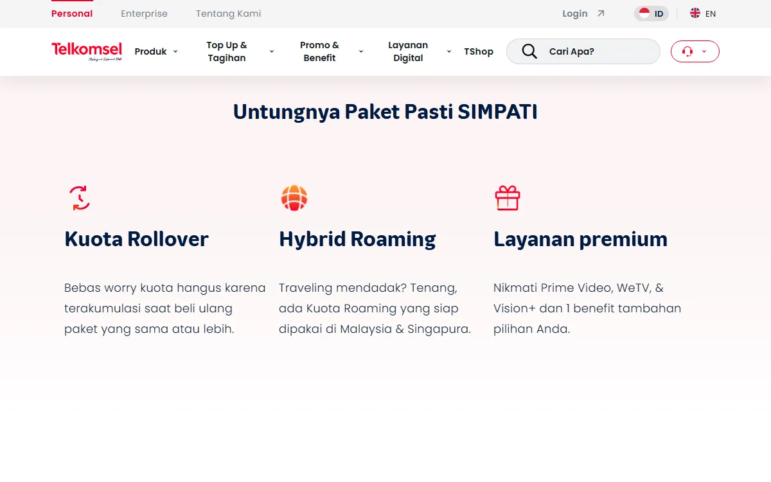Switch language to EN
This screenshot has height=482, width=771.
pyautogui.click(x=703, y=13)
